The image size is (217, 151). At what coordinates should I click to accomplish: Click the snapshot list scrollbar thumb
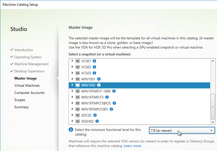pyautogui.click(x=213, y=107)
